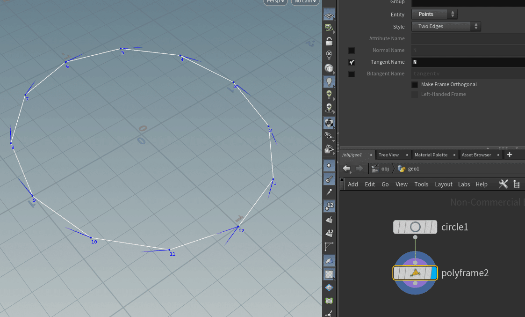Toggle point markers display icon

[329, 165]
